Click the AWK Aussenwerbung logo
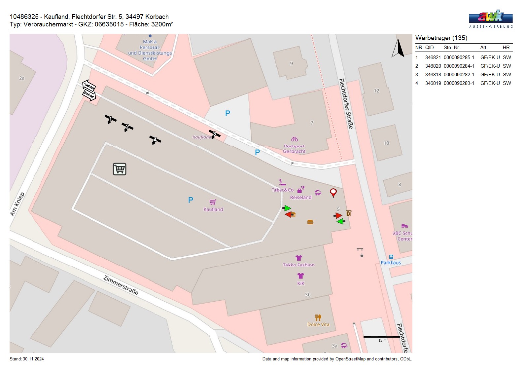This screenshot has height=371, width=524. coord(491,19)
